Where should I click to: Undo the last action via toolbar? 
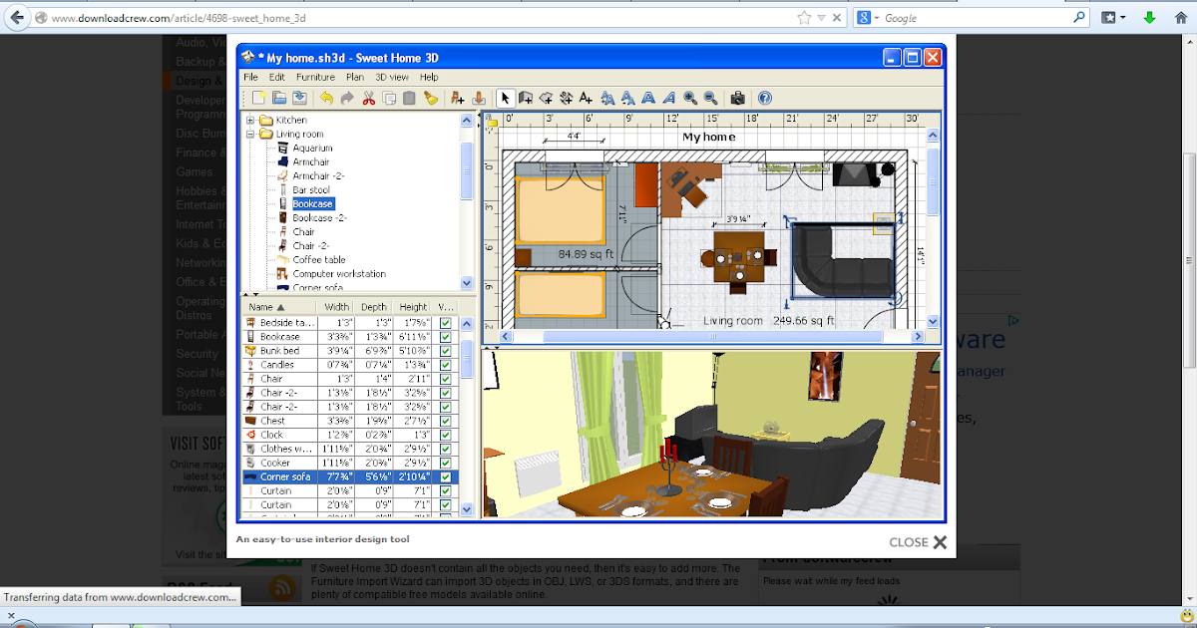click(x=326, y=98)
